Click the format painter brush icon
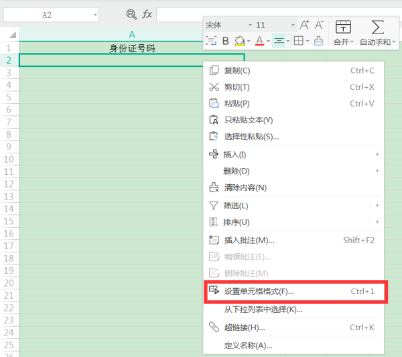Viewport: 402px width, 357px height. tap(318, 41)
